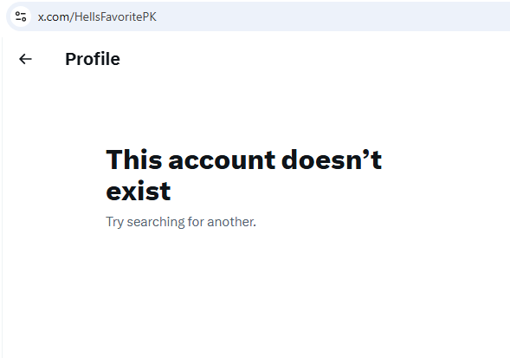
Task: Click the Profile header title
Action: [x=93, y=59]
